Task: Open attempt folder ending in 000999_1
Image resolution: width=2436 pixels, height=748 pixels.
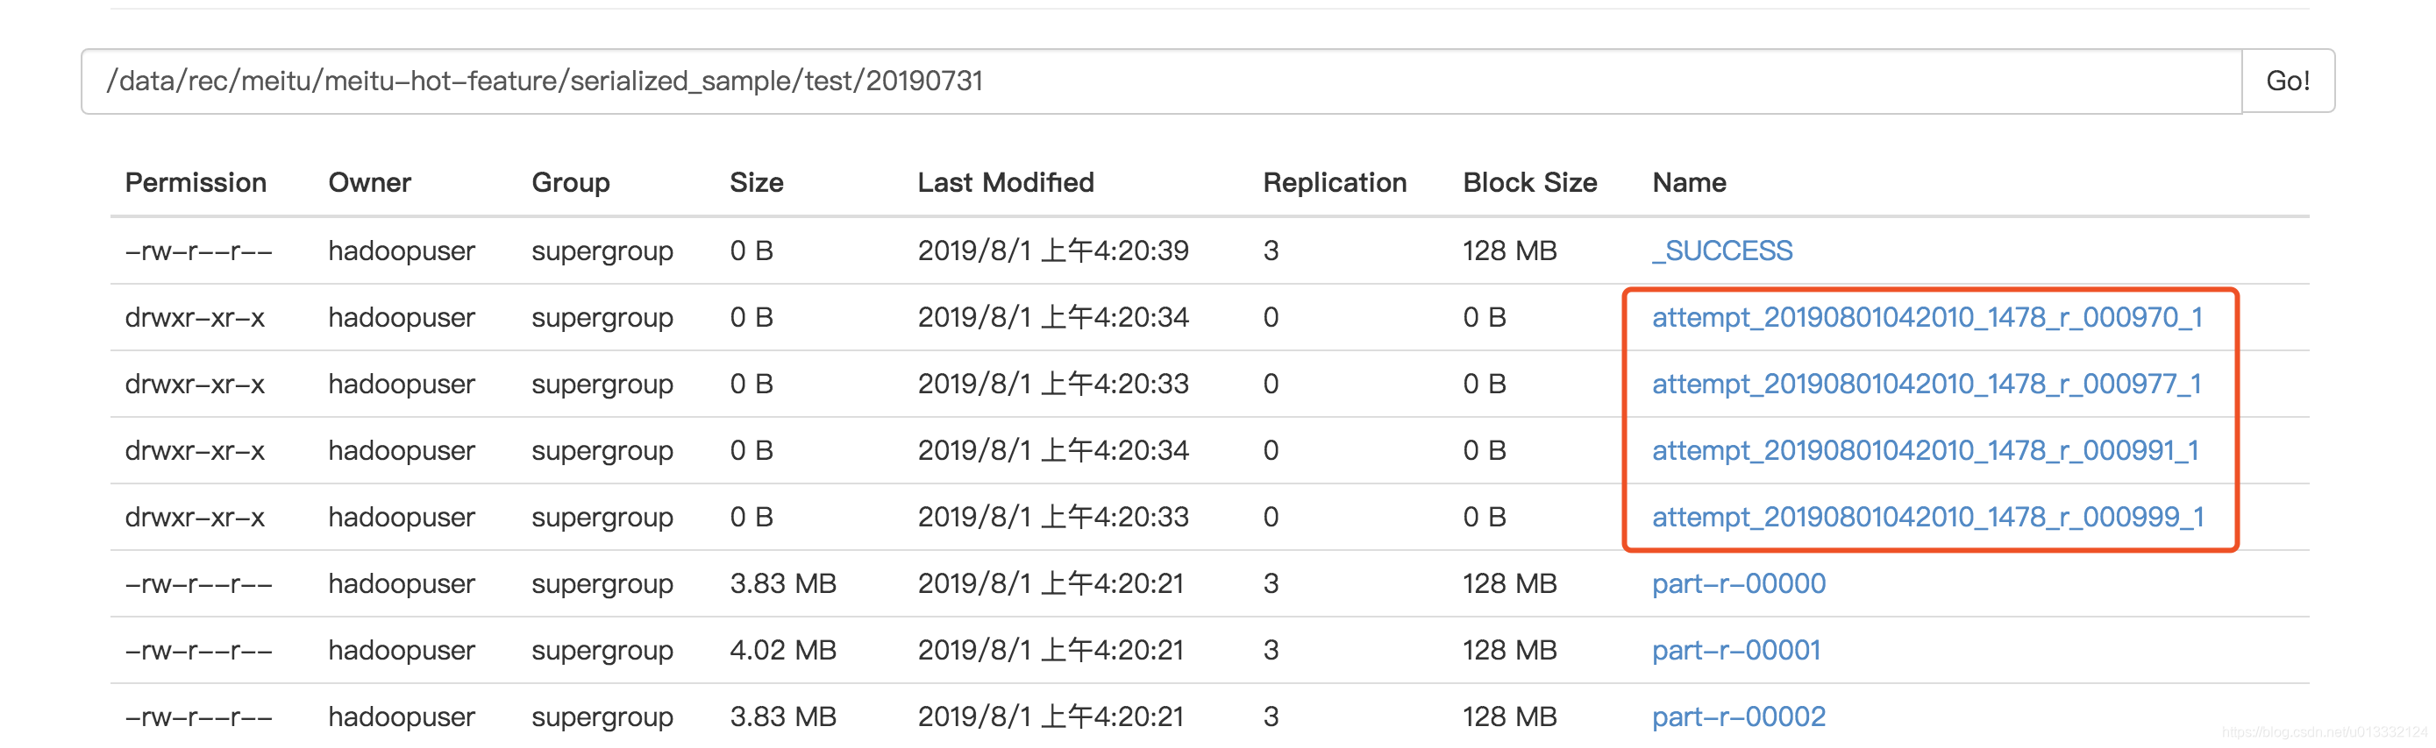Action: 1927,518
